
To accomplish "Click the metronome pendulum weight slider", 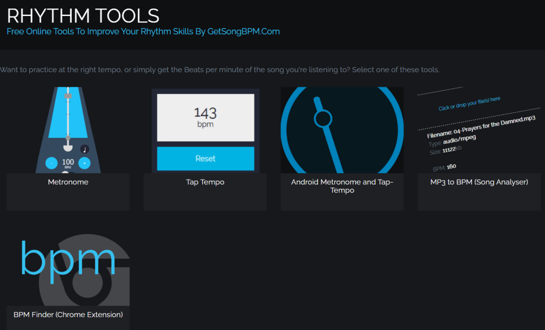I will coord(68,96).
